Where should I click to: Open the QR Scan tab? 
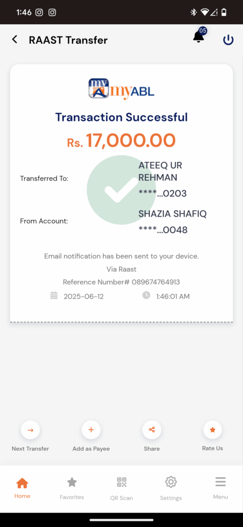(121, 488)
